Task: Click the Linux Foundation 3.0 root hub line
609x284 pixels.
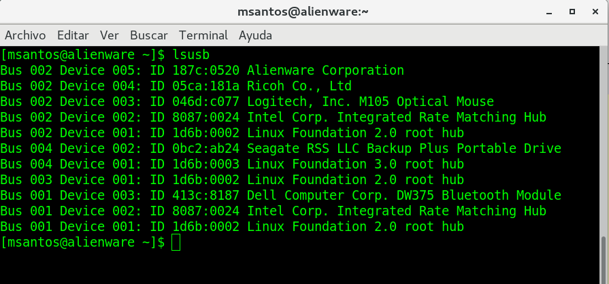Action: (x=232, y=164)
